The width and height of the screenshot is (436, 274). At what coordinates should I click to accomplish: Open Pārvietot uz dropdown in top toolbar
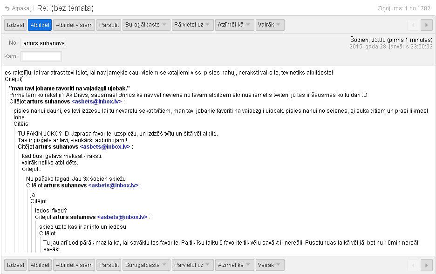coord(193,25)
